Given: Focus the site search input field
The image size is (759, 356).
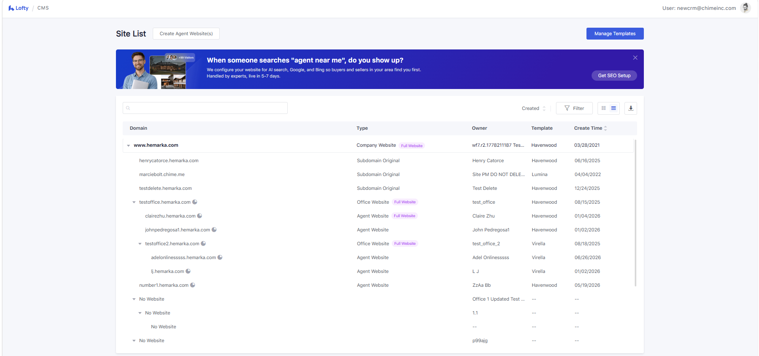Looking at the screenshot, I should pos(205,108).
